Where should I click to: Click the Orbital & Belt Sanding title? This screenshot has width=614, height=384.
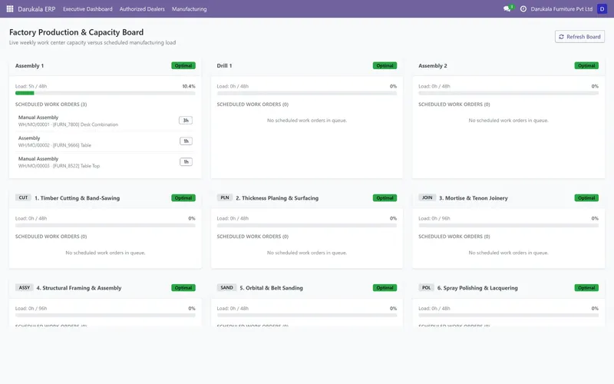(272, 288)
